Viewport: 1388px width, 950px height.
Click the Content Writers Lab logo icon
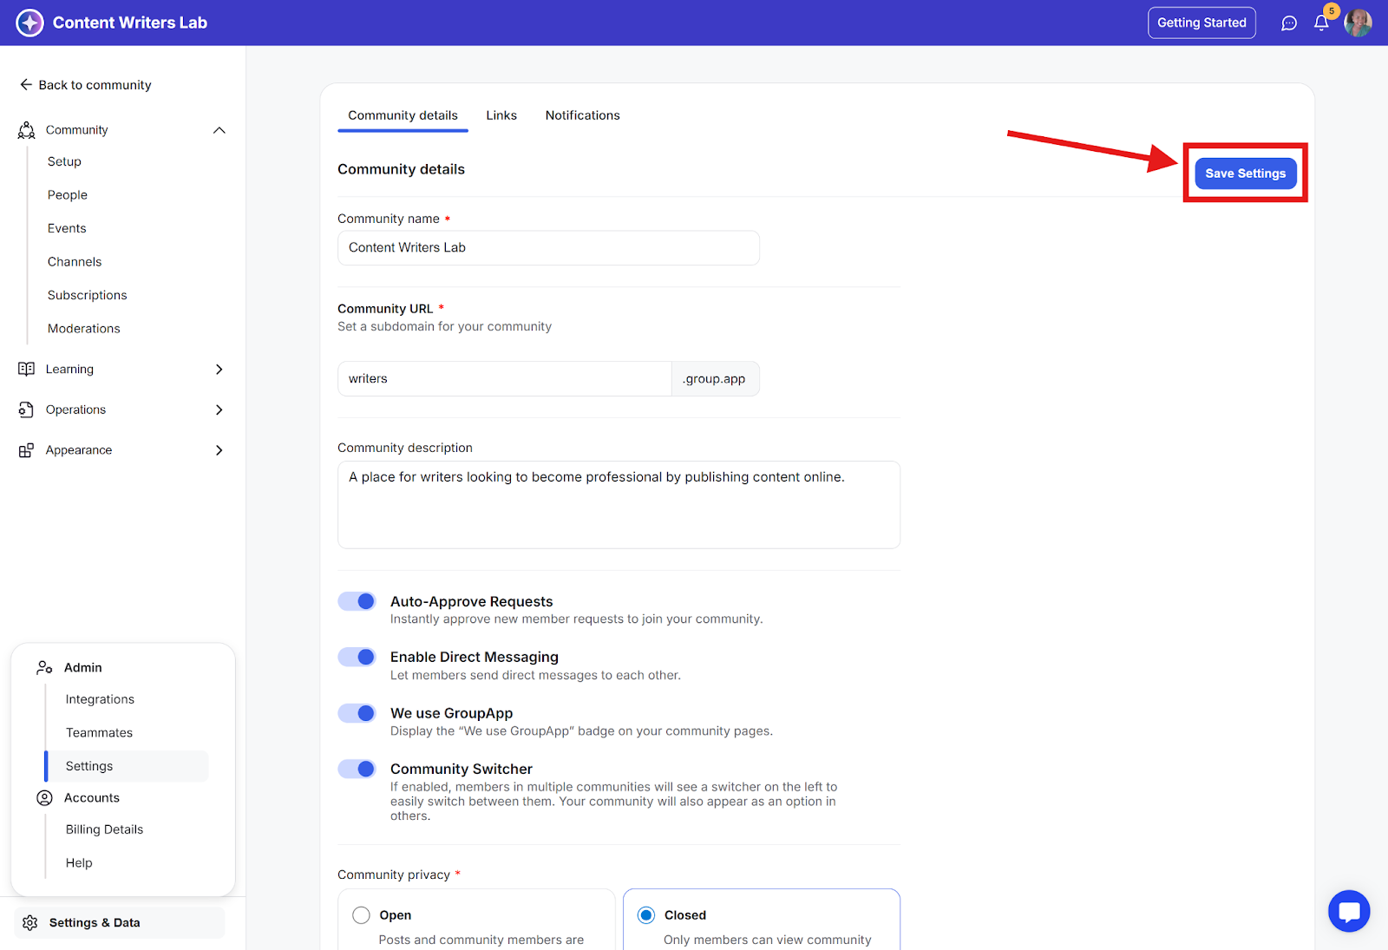29,23
